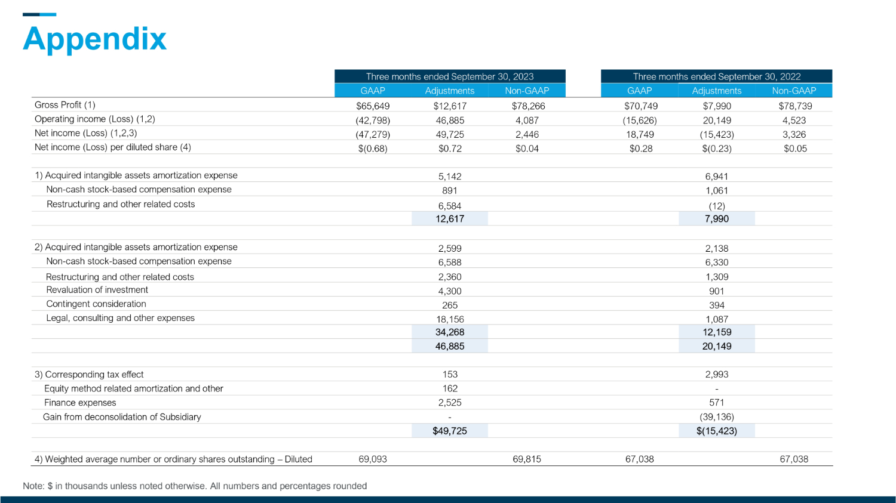This screenshot has width=896, height=503.
Task: Click the $65,649 GAAP gross profit value
Action: coord(373,106)
